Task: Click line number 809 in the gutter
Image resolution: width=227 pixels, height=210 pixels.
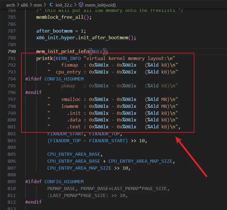Action: [11, 181]
